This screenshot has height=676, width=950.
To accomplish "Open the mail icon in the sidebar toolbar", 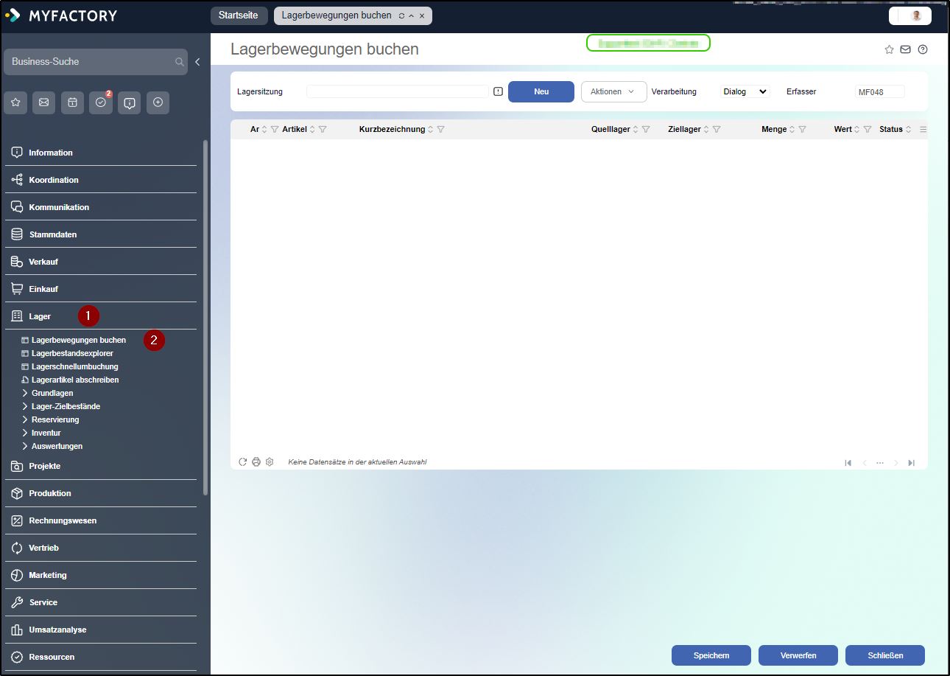I will tap(43, 102).
